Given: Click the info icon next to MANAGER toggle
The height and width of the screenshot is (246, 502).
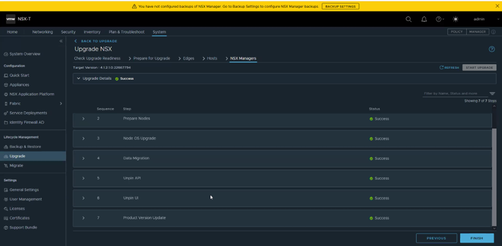Looking at the screenshot, I should pos(493,32).
